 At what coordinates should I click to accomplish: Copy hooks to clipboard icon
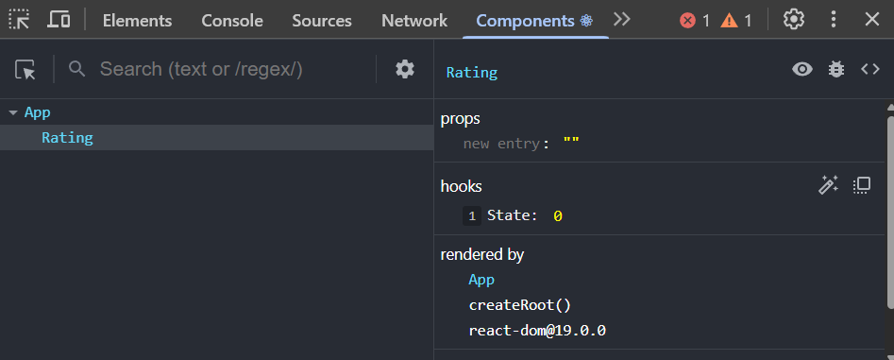(862, 185)
